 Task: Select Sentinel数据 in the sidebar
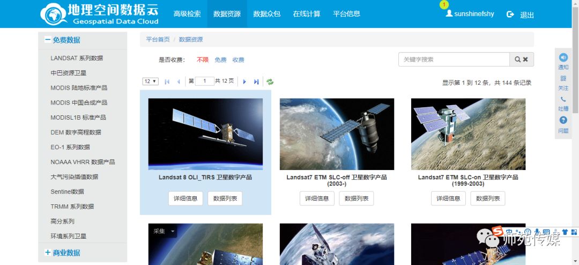coord(67,192)
